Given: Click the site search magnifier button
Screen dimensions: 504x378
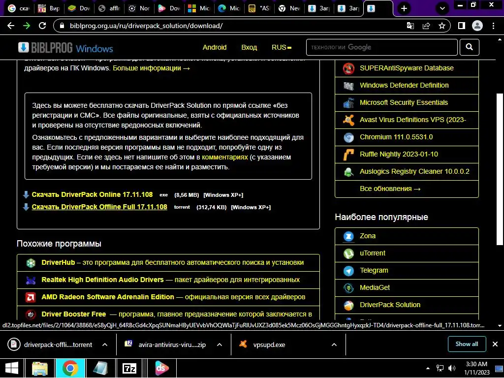Looking at the screenshot, I should point(469,47).
